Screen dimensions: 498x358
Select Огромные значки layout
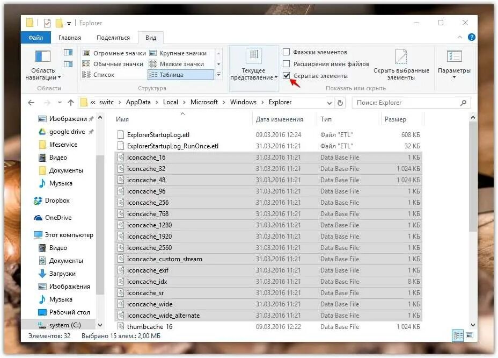click(x=114, y=53)
